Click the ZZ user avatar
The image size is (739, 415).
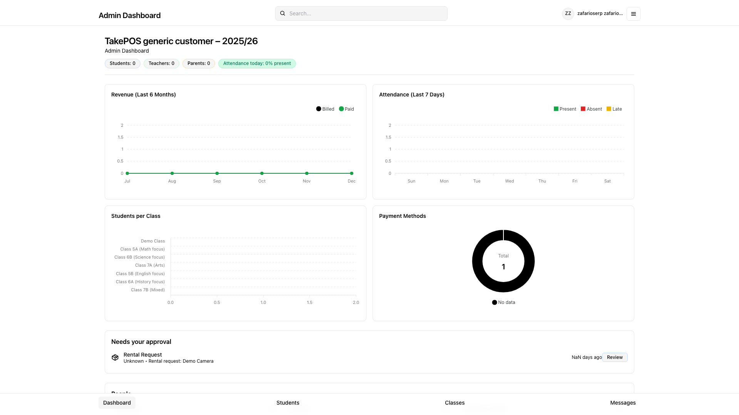tap(568, 13)
